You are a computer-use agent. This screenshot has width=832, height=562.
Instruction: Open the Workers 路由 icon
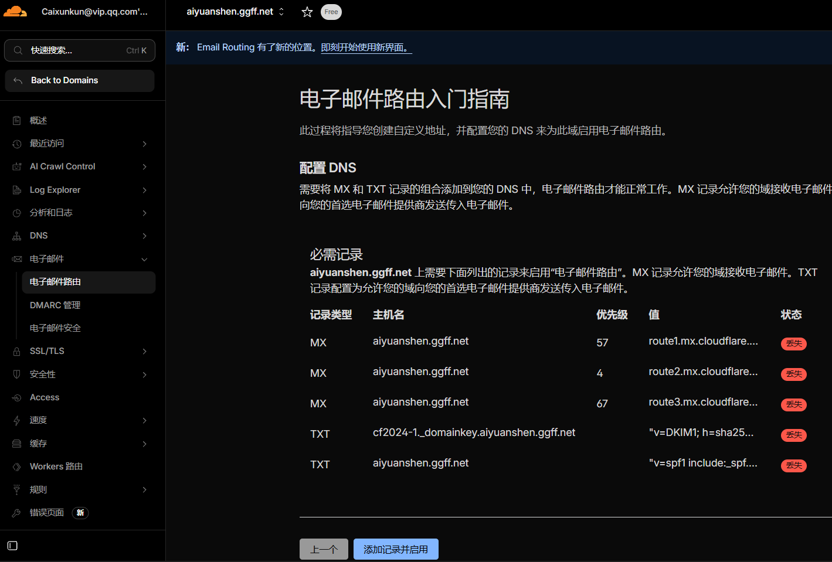(x=16, y=466)
